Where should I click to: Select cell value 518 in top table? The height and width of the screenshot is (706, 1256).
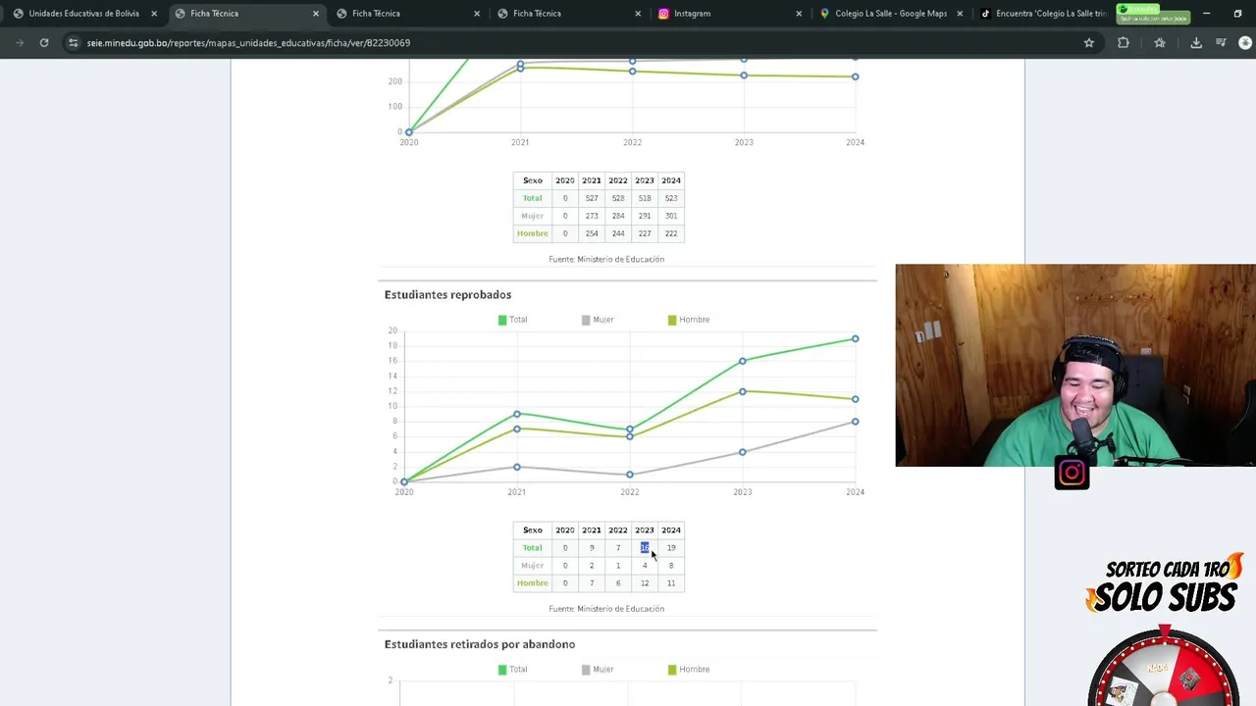pyautogui.click(x=644, y=198)
